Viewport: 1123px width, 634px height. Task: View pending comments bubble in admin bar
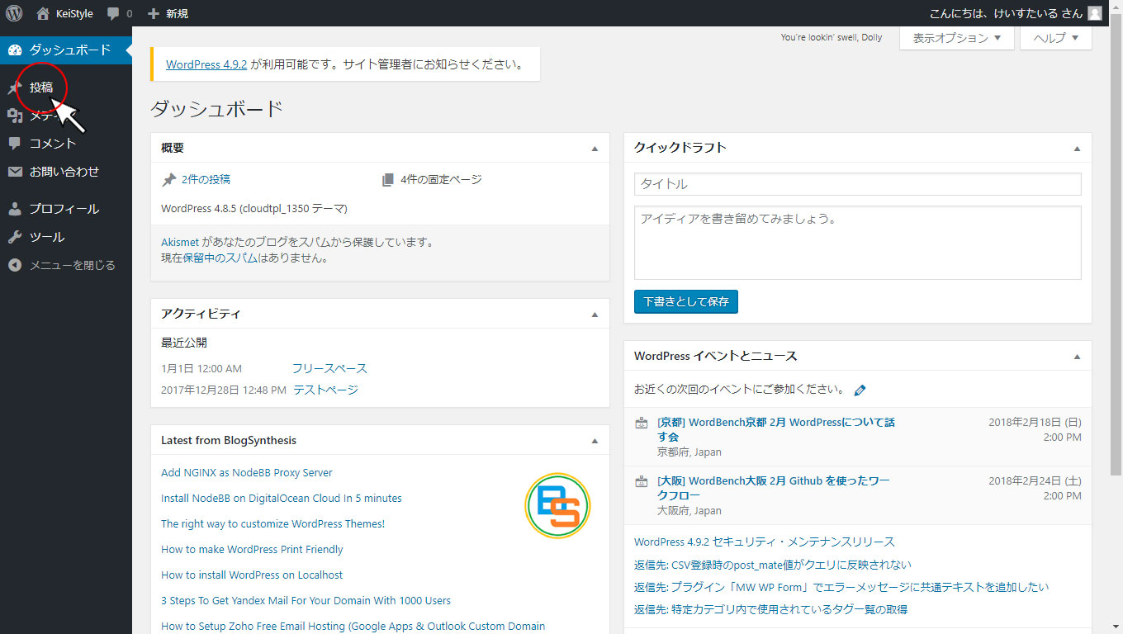(x=120, y=13)
